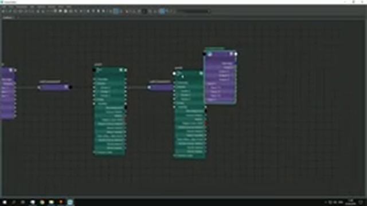Click the node search field in toolbar
Screen dimensions: 367x206
tap(193, 11)
